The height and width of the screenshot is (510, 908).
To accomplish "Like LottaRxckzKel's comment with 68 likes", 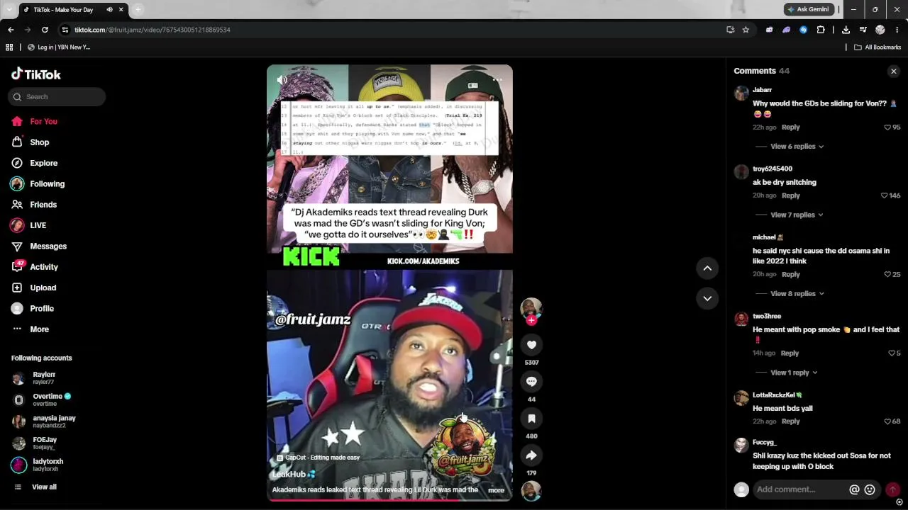I will pos(887,421).
